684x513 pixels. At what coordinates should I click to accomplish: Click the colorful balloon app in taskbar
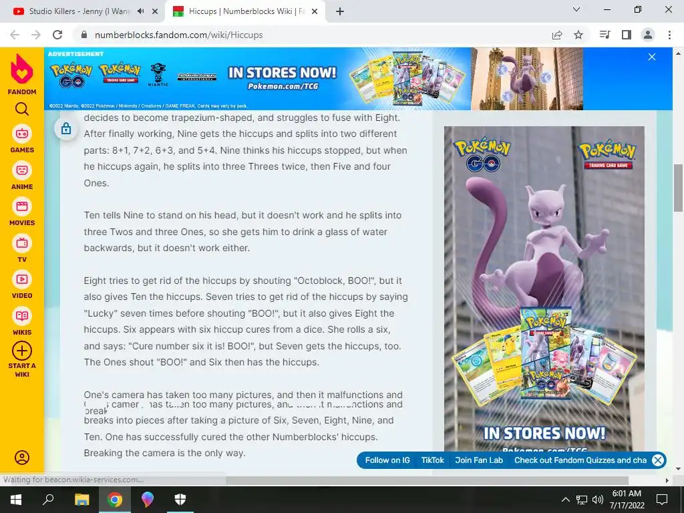click(148, 500)
